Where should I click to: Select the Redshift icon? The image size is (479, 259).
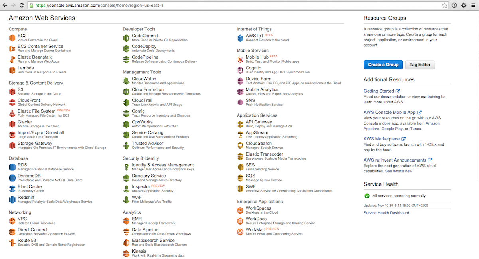click(12, 200)
